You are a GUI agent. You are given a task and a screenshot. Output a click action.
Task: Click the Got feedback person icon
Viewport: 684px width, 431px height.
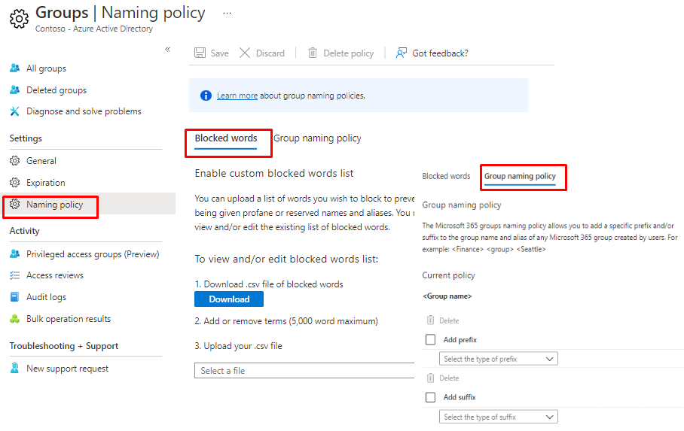click(x=402, y=53)
